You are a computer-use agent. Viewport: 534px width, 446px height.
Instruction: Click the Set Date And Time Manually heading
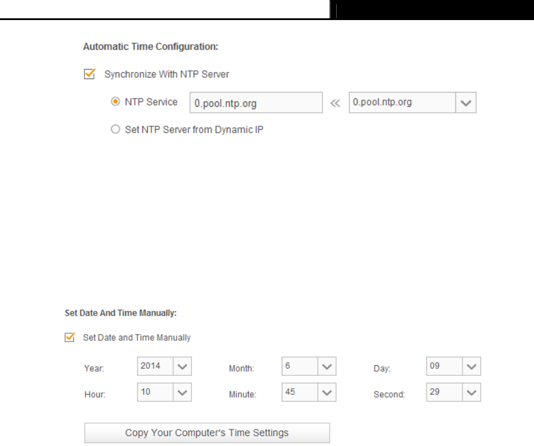[x=121, y=313]
